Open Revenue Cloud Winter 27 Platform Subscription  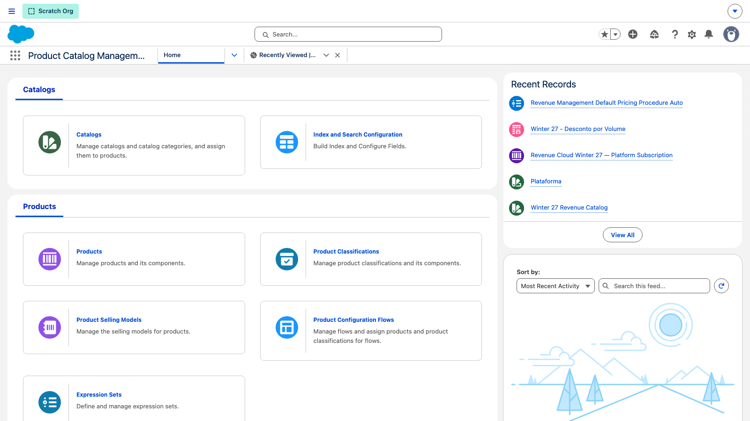pos(601,155)
